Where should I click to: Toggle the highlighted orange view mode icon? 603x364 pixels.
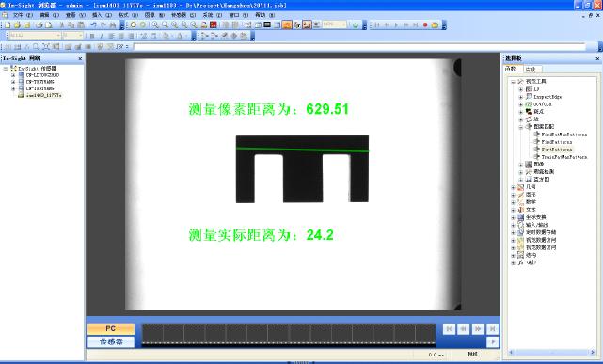(x=287, y=25)
